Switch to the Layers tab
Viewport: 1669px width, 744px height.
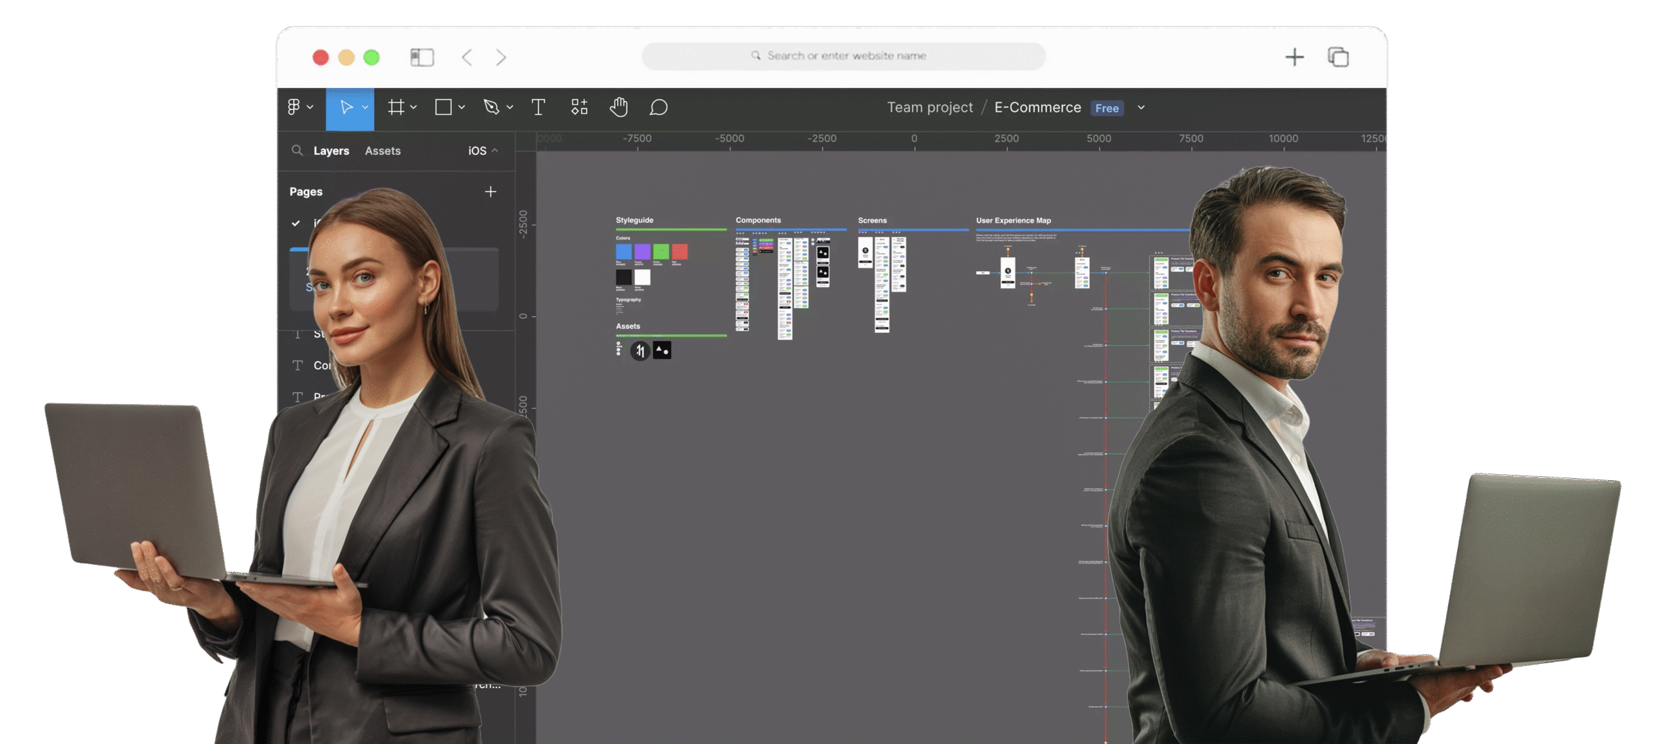331,150
